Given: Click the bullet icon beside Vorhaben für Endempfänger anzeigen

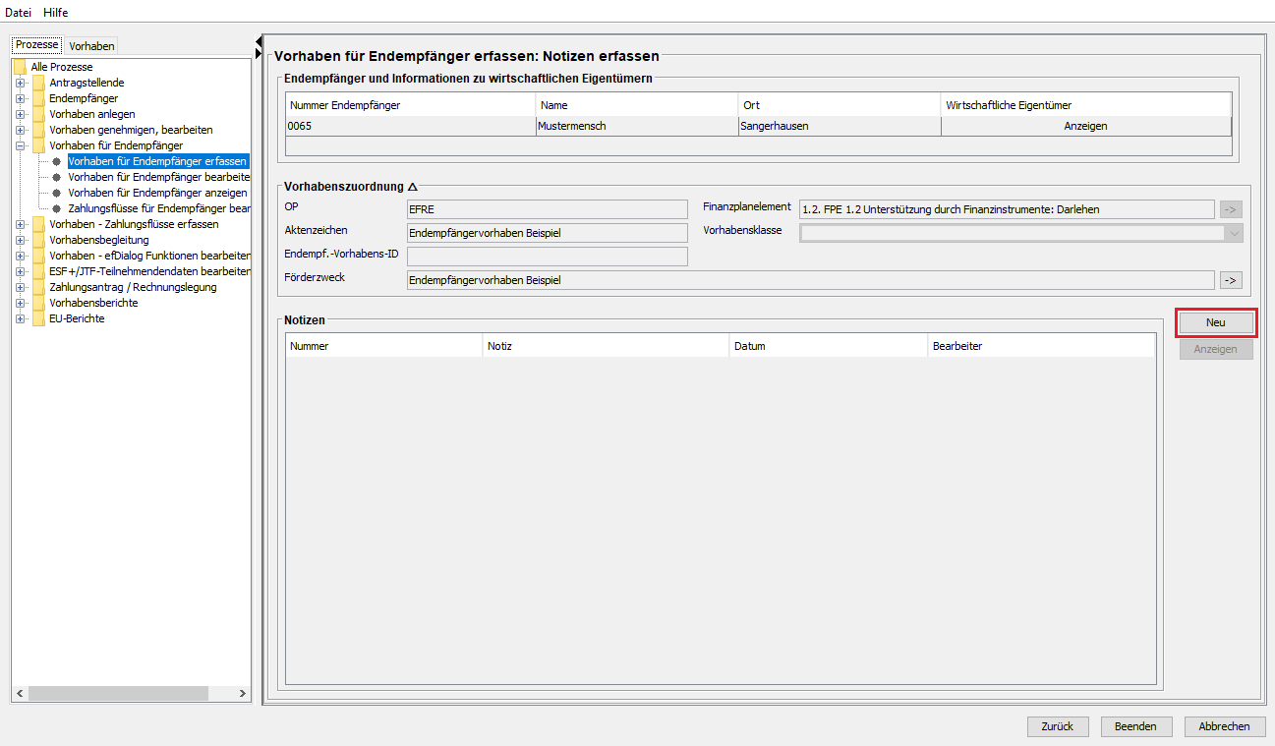Looking at the screenshot, I should [57, 193].
